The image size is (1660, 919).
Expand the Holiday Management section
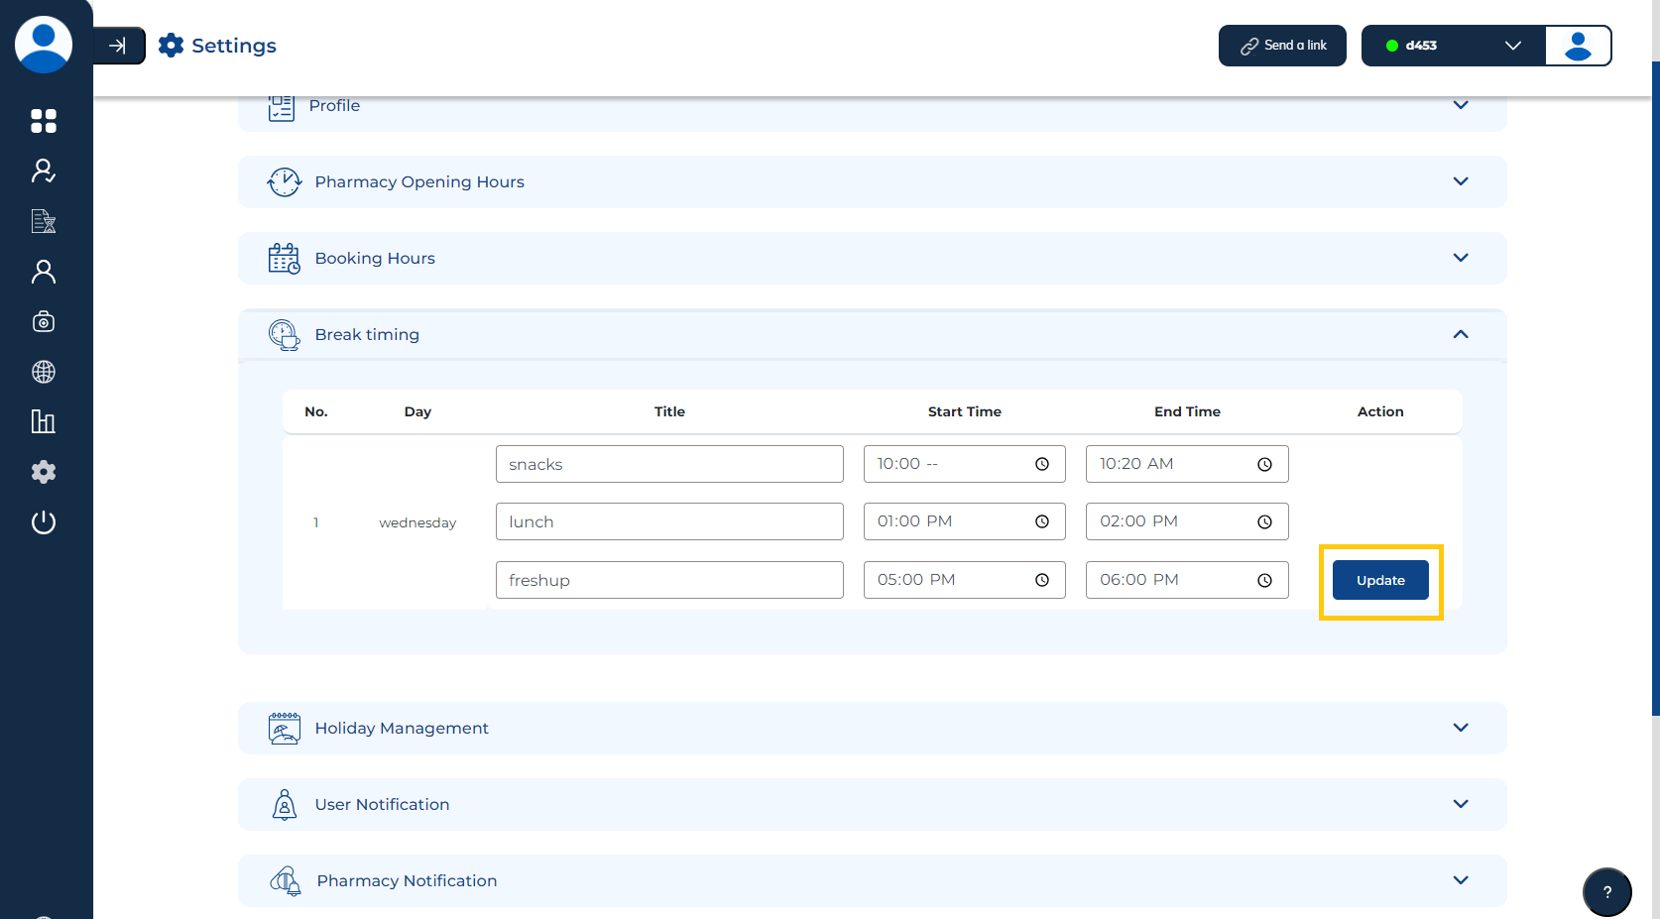tap(1460, 728)
